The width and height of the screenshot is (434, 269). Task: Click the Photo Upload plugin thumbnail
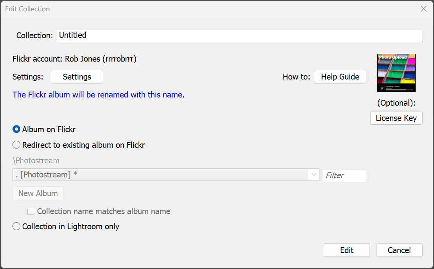pyautogui.click(x=396, y=73)
